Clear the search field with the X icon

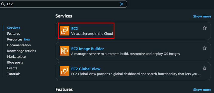click(x=122, y=4)
